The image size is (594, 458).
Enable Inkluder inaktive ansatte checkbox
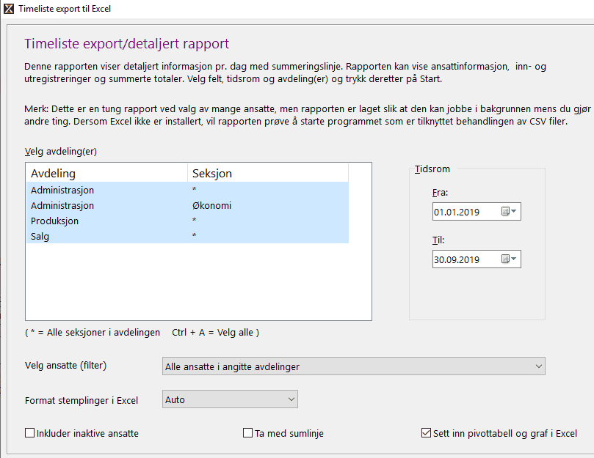(x=30, y=433)
